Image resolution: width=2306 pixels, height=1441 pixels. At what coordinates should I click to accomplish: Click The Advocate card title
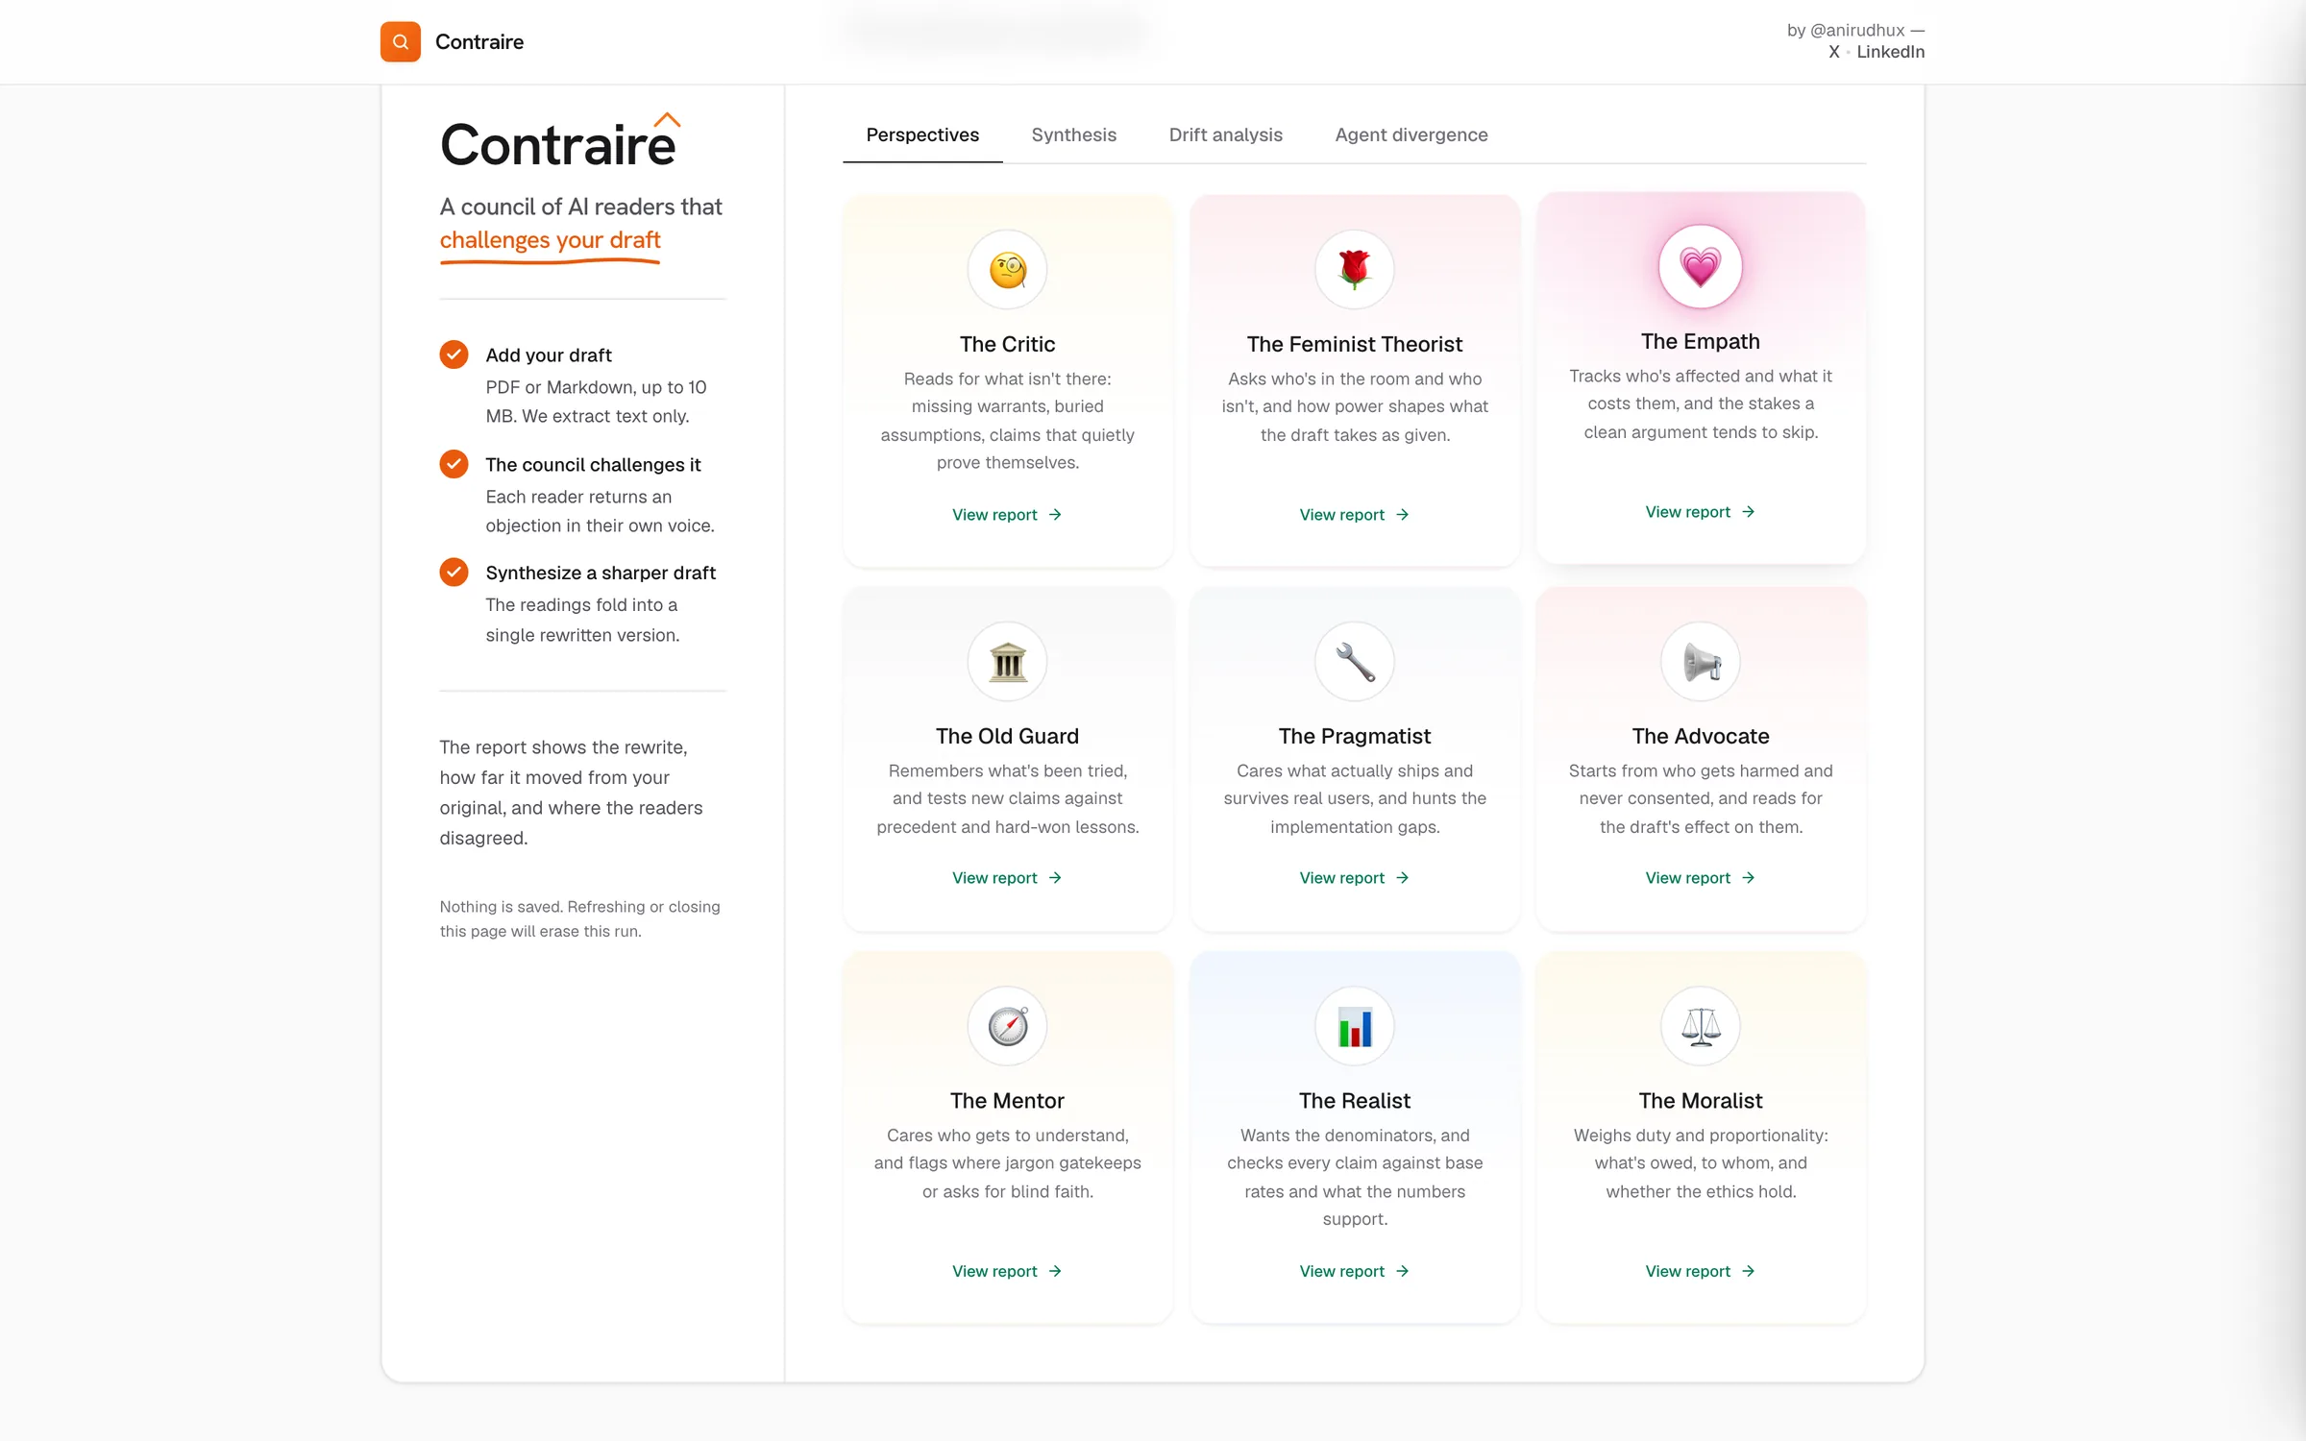click(x=1701, y=736)
